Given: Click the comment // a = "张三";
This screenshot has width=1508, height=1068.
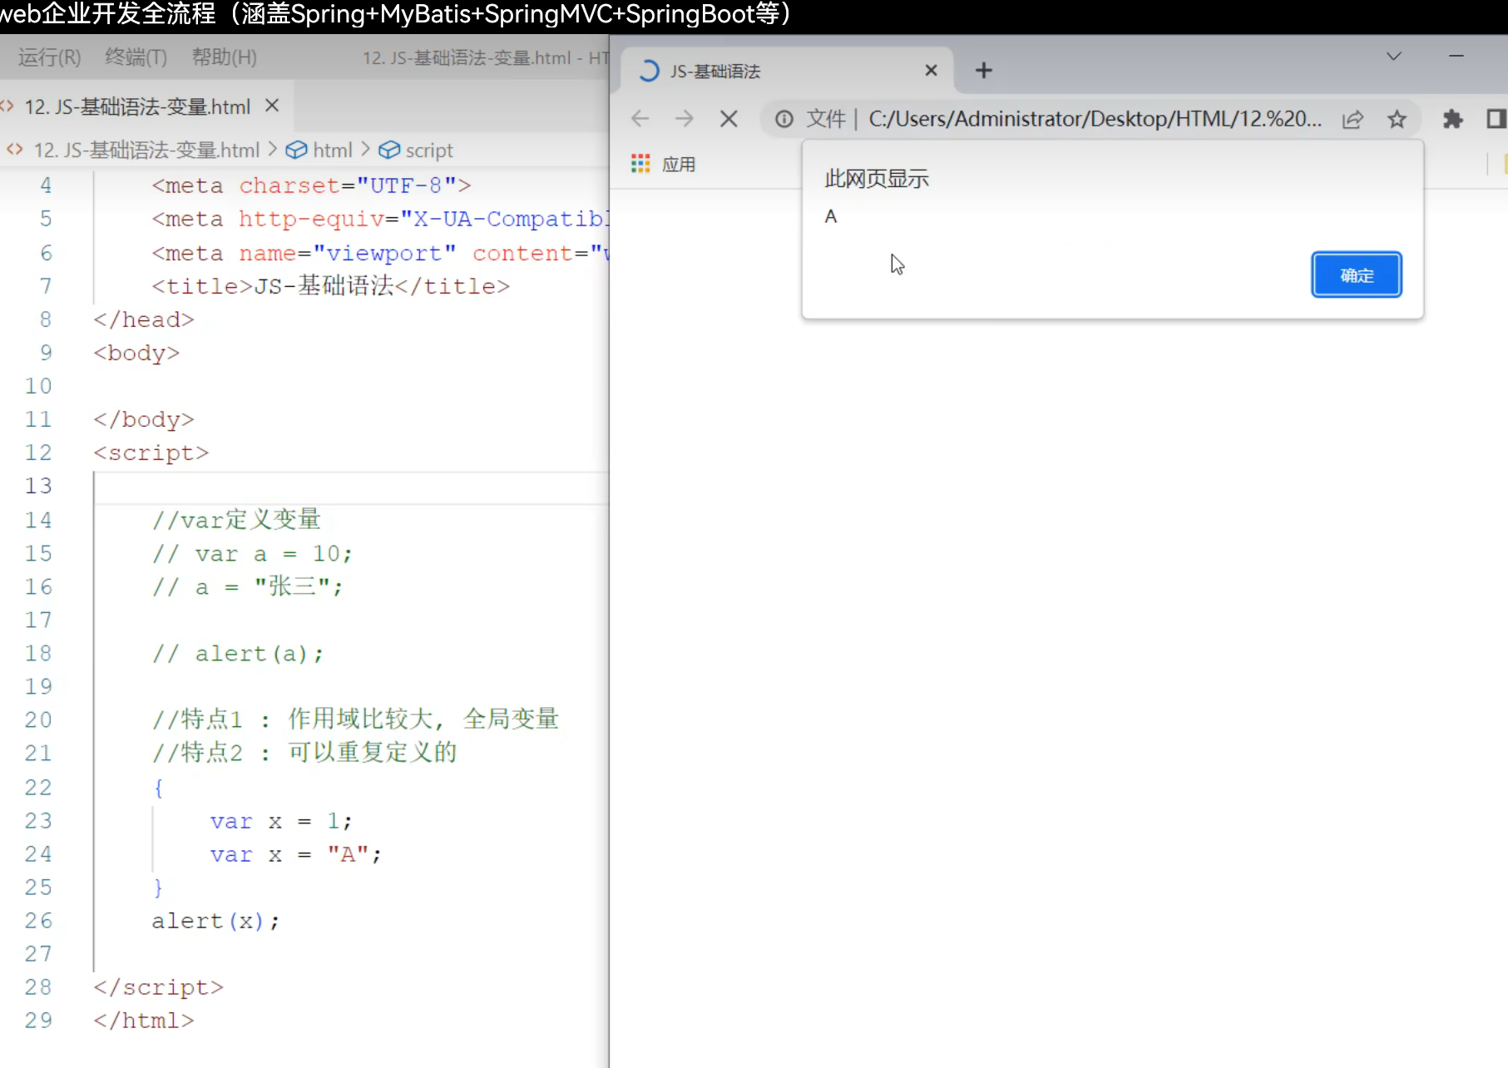Looking at the screenshot, I should [247, 586].
